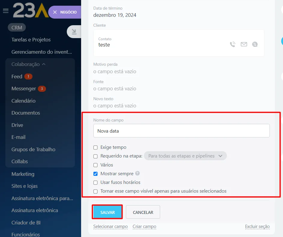This screenshot has width=283, height=237.
Task: Click the Excluir seção link
Action: tap(257, 226)
